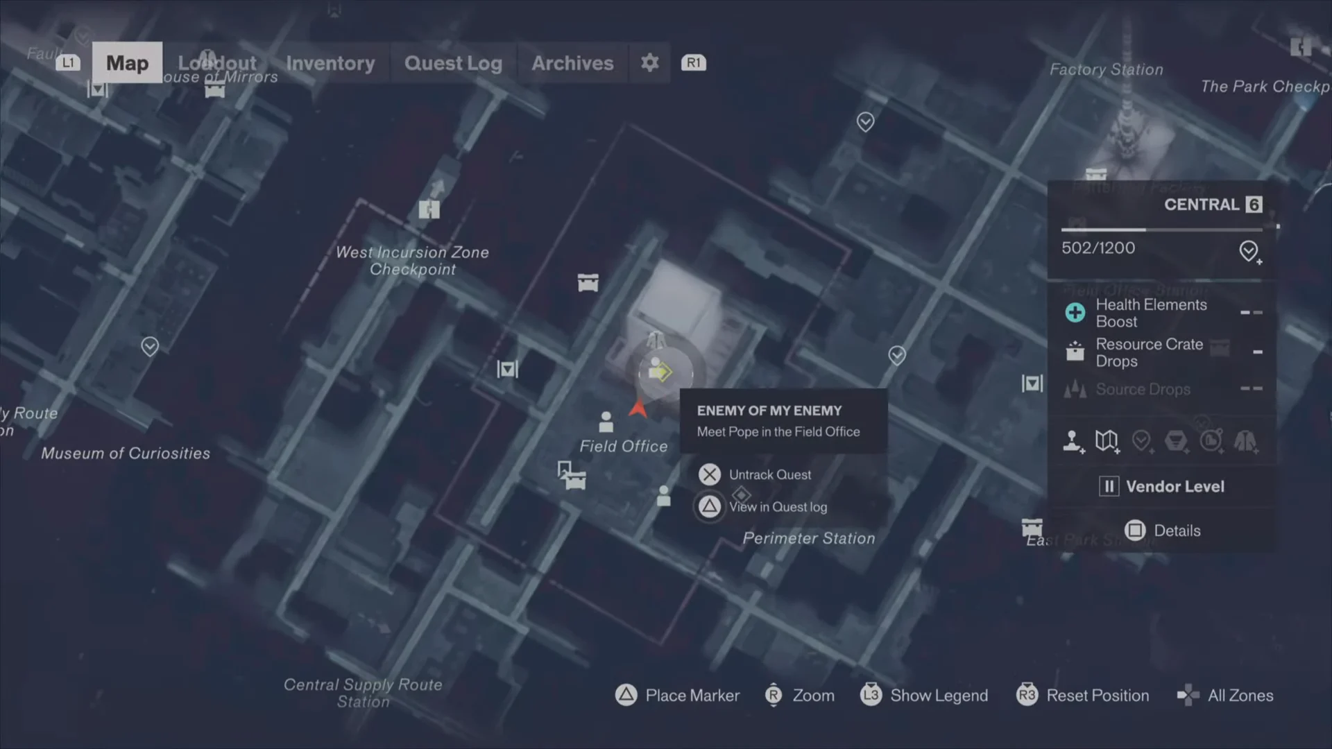The image size is (1332, 749).
Task: Select the NPC icon near Perimeter Station
Action: [x=663, y=496]
